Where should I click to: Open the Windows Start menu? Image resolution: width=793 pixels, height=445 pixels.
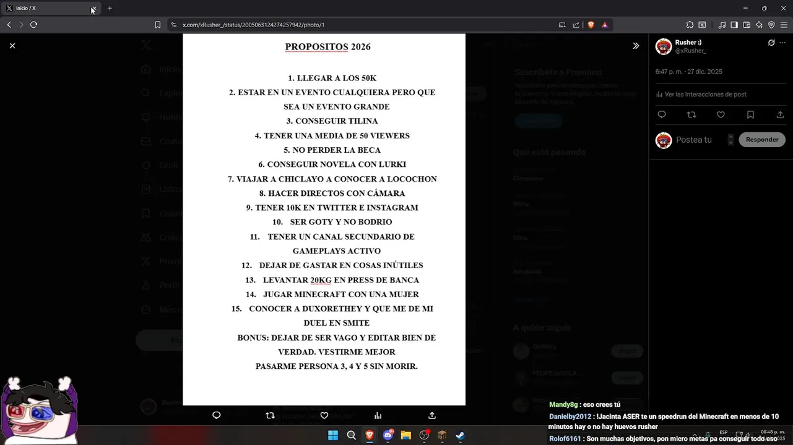(333, 435)
